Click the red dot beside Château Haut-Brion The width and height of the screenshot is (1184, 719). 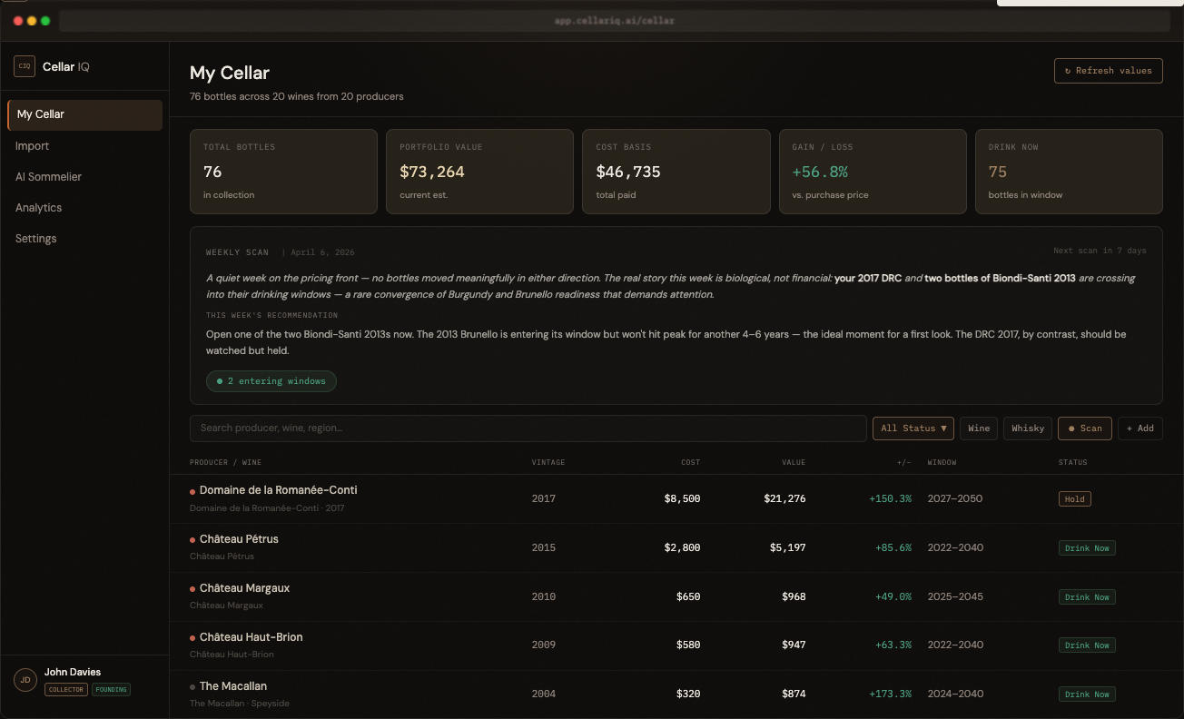(192, 638)
